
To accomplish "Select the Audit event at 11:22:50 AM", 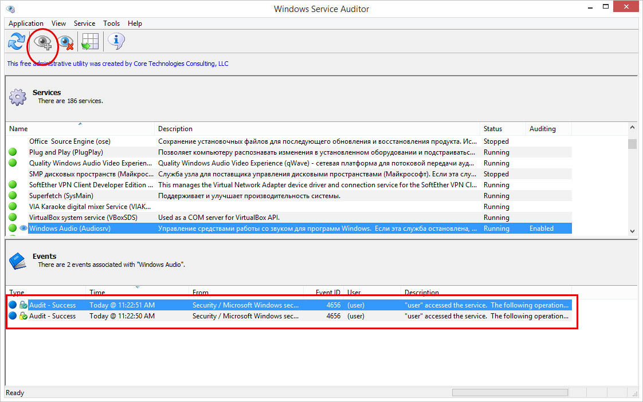I will click(x=289, y=316).
